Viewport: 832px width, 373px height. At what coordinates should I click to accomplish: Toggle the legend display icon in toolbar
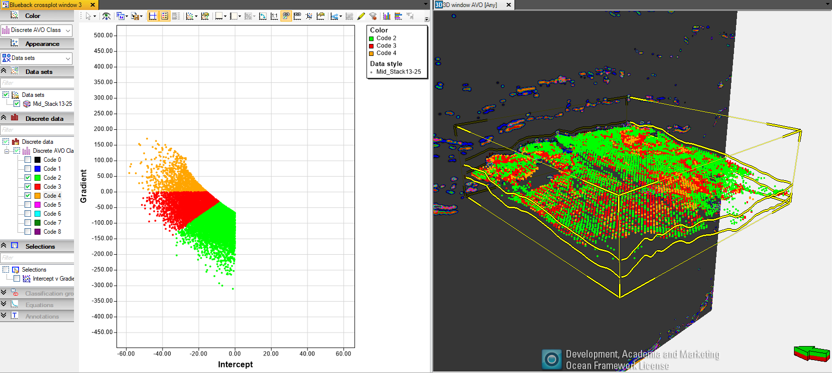pyautogui.click(x=164, y=16)
